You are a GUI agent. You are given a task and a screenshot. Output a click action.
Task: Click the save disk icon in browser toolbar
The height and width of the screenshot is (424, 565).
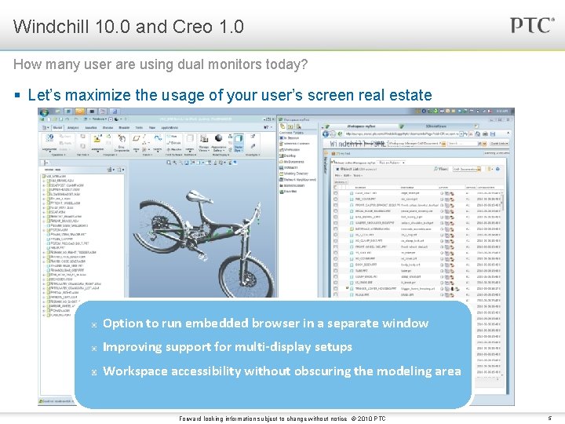(x=493, y=133)
